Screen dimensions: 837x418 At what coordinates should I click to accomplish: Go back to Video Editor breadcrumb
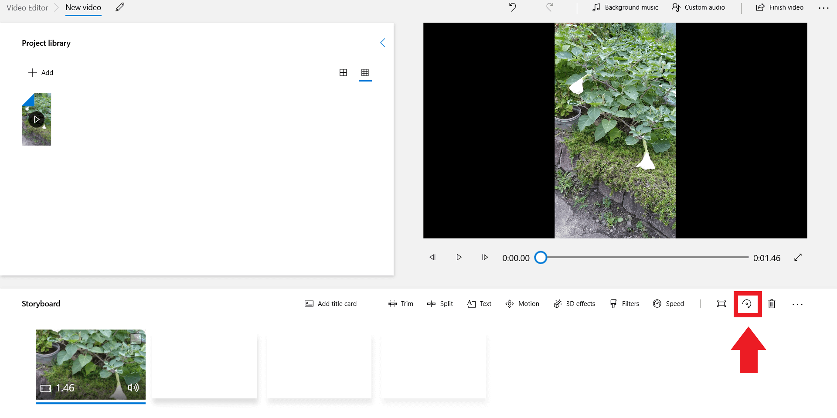(x=27, y=8)
